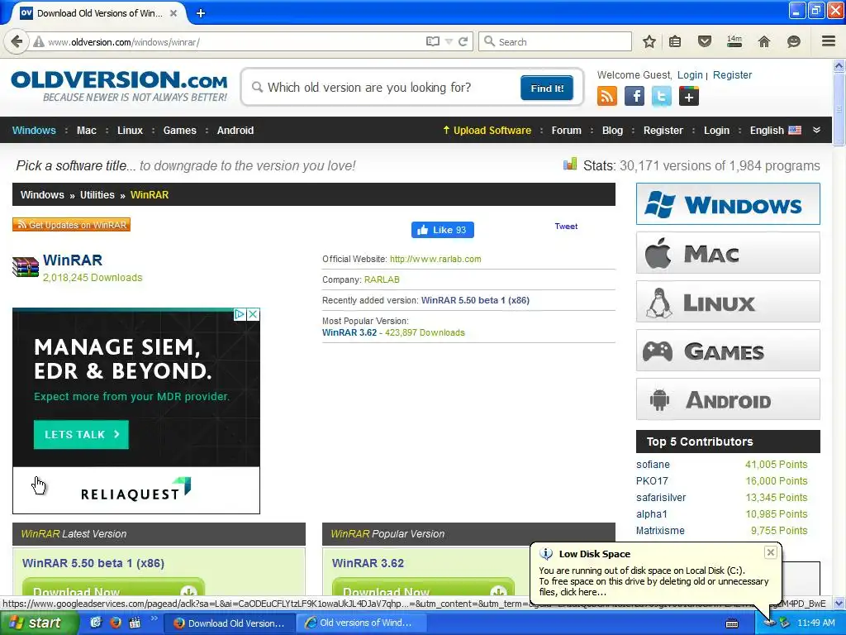Open history dropdown arrow in address bar

click(x=449, y=41)
